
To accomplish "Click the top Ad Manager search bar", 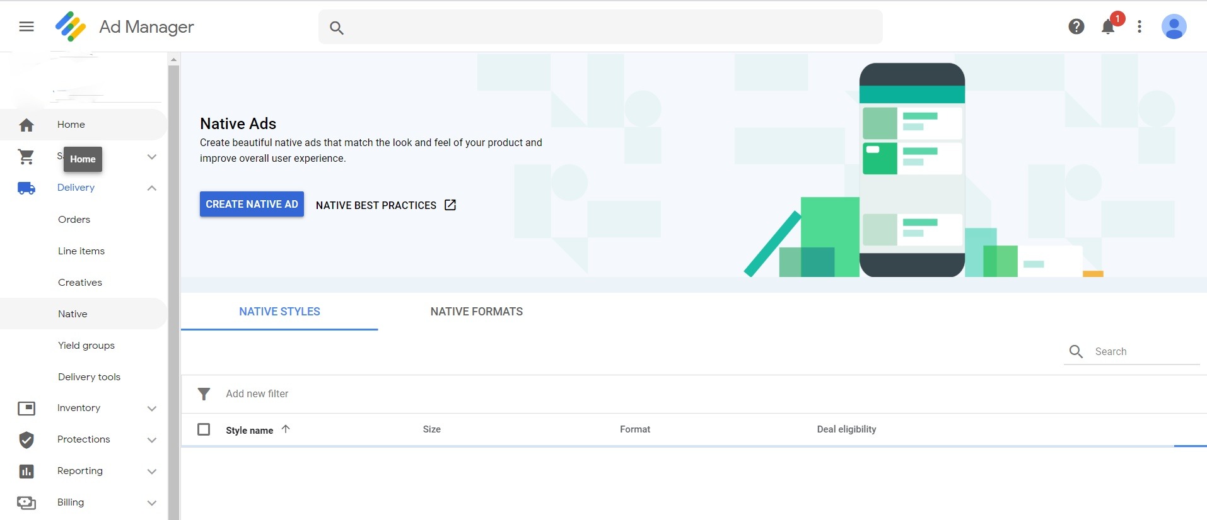I will (600, 27).
